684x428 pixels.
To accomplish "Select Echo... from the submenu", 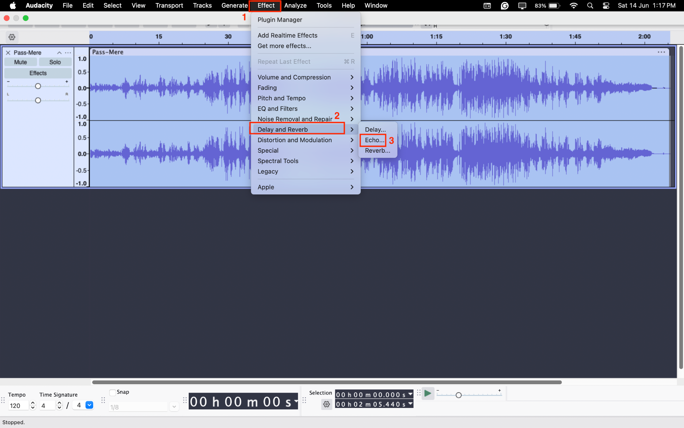I will 377,140.
